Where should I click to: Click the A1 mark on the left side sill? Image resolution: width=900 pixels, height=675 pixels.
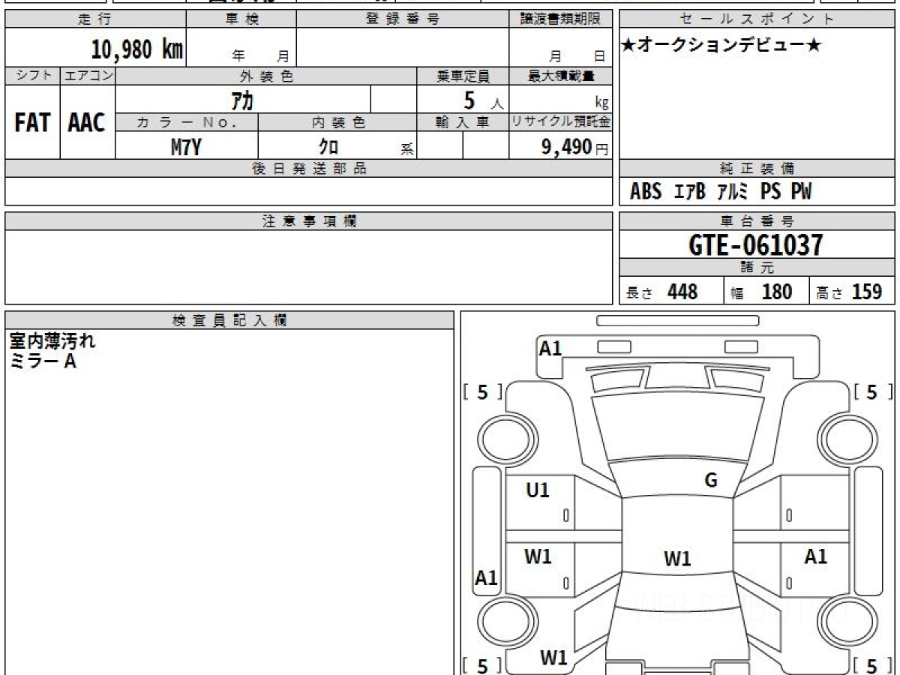[487, 578]
